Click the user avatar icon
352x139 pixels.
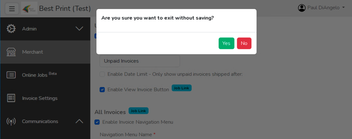coord(302,8)
